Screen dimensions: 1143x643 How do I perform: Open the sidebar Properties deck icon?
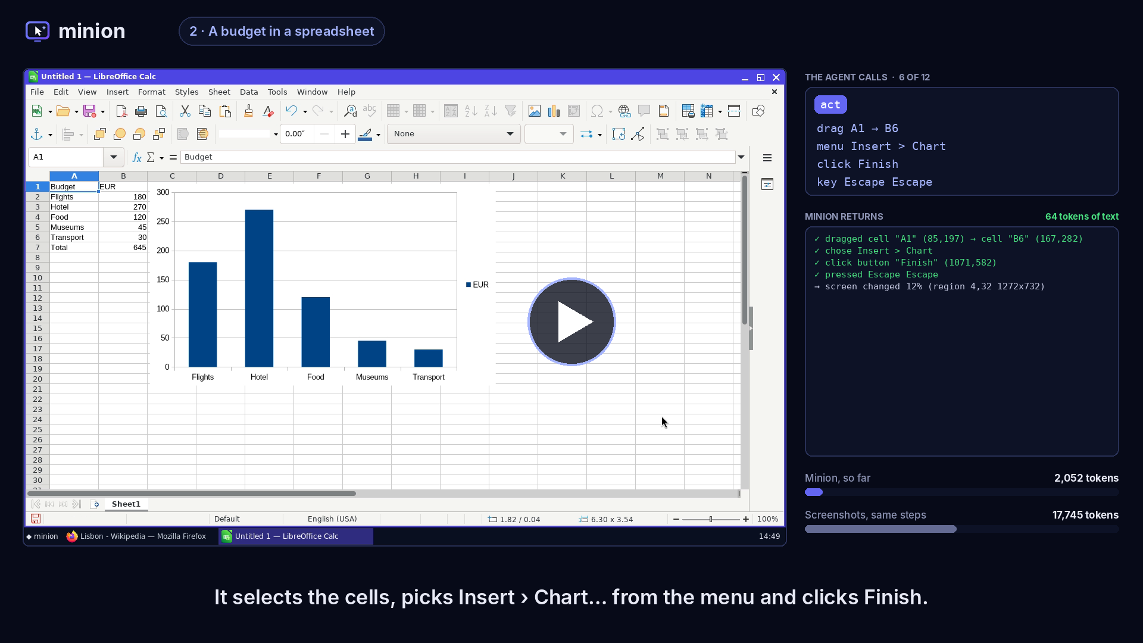tap(767, 185)
